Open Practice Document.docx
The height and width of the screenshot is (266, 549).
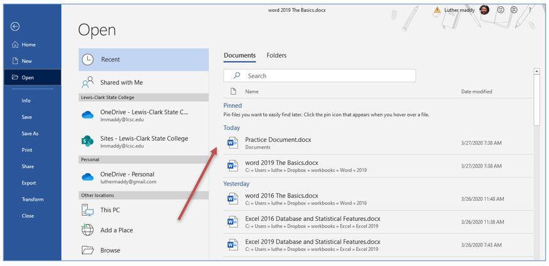[x=378, y=143]
